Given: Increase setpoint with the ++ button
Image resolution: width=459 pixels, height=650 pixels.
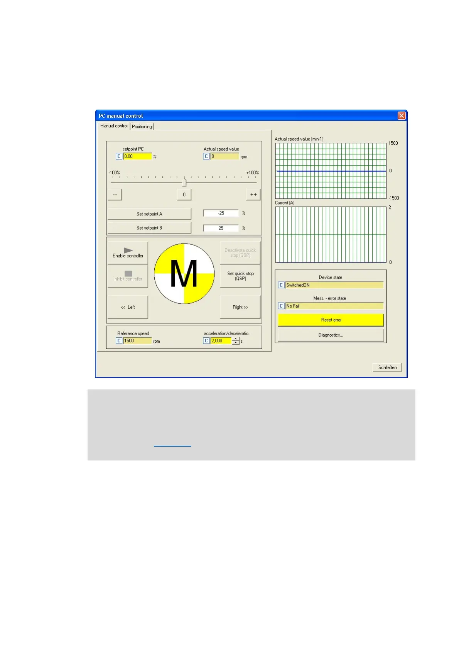Looking at the screenshot, I should 253,195.
